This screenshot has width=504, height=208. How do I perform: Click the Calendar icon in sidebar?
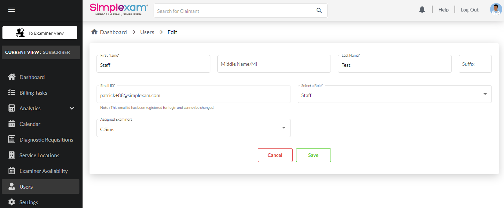tap(12, 124)
